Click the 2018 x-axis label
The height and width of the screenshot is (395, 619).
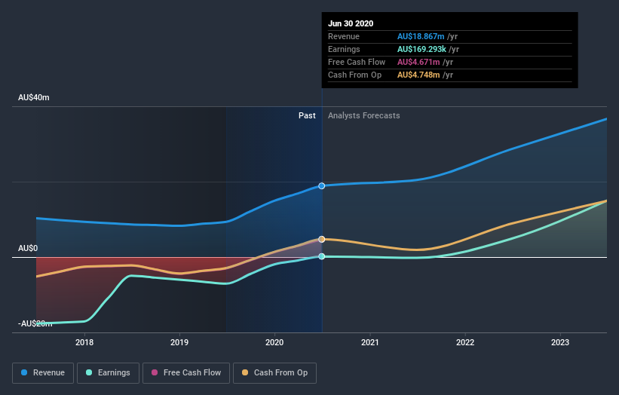coord(84,342)
